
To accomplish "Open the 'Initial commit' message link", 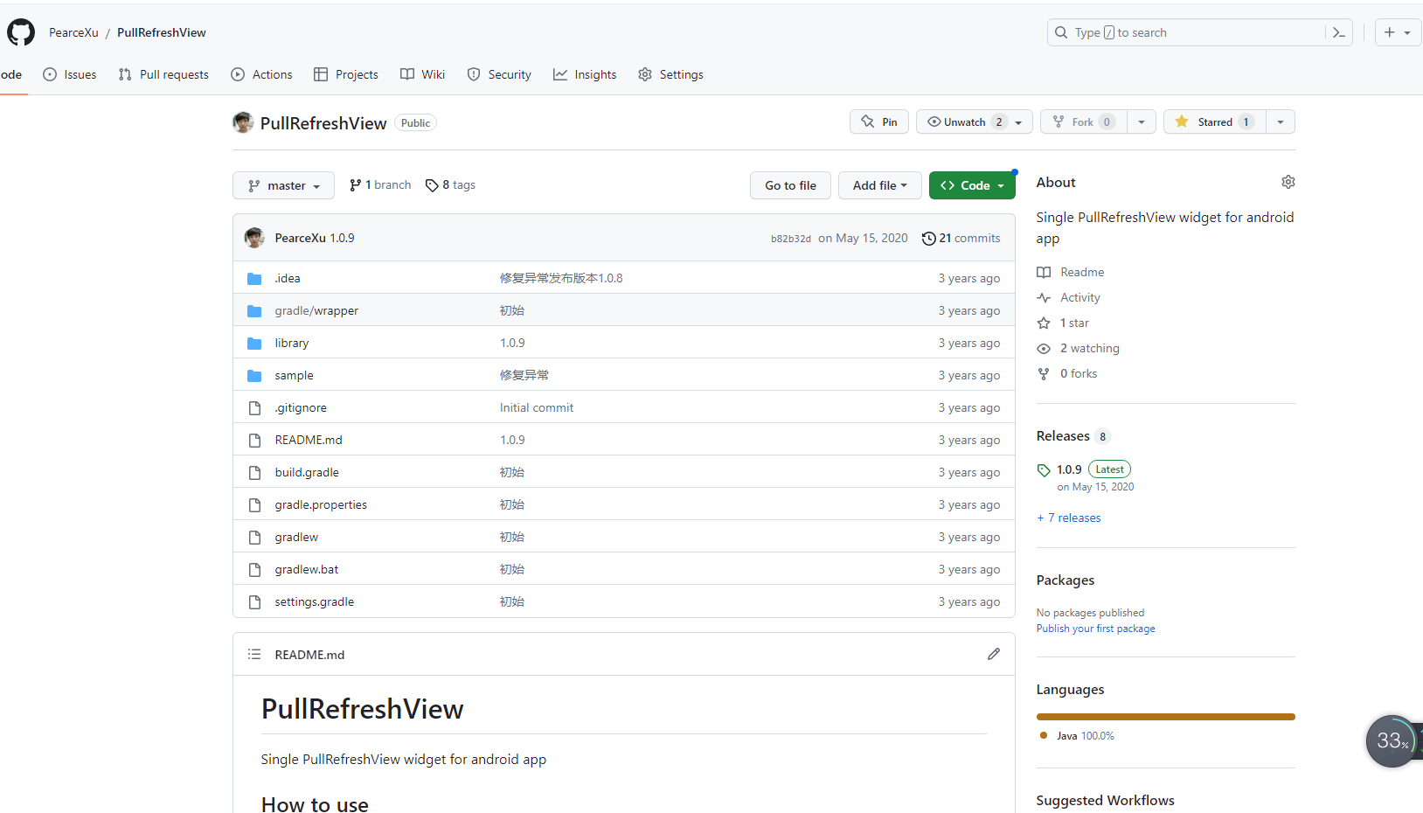I will click(x=537, y=407).
